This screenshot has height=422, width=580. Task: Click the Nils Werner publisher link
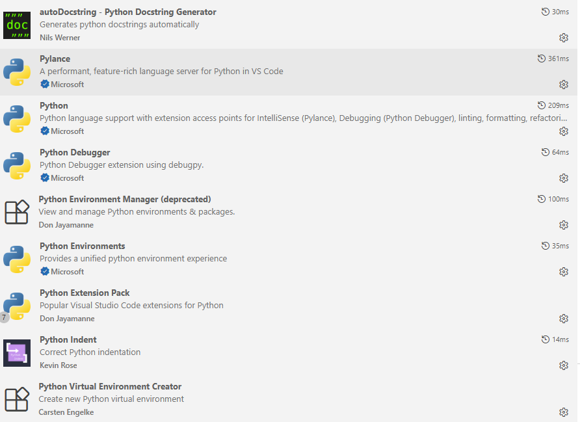coord(59,38)
